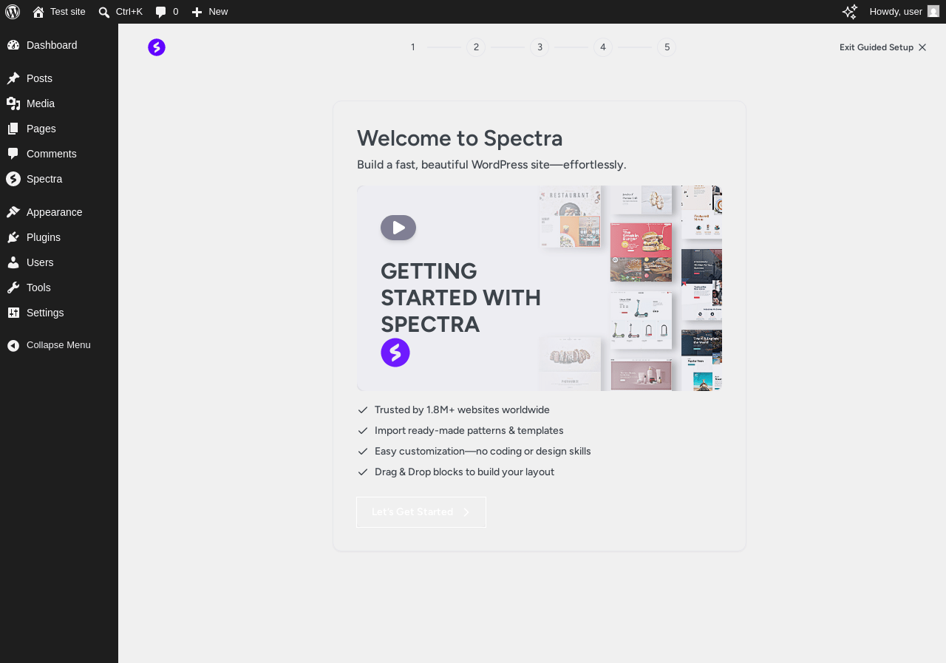Click the WordPress logo icon
This screenshot has width=946, height=663.
[x=13, y=12]
